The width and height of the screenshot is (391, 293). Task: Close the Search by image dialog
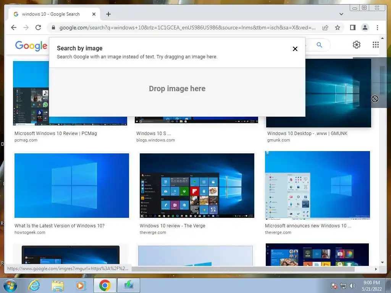(x=295, y=49)
